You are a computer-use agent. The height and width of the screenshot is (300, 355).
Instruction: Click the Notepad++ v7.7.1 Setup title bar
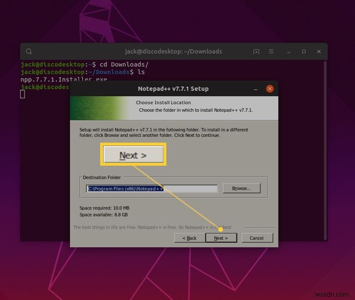173,88
